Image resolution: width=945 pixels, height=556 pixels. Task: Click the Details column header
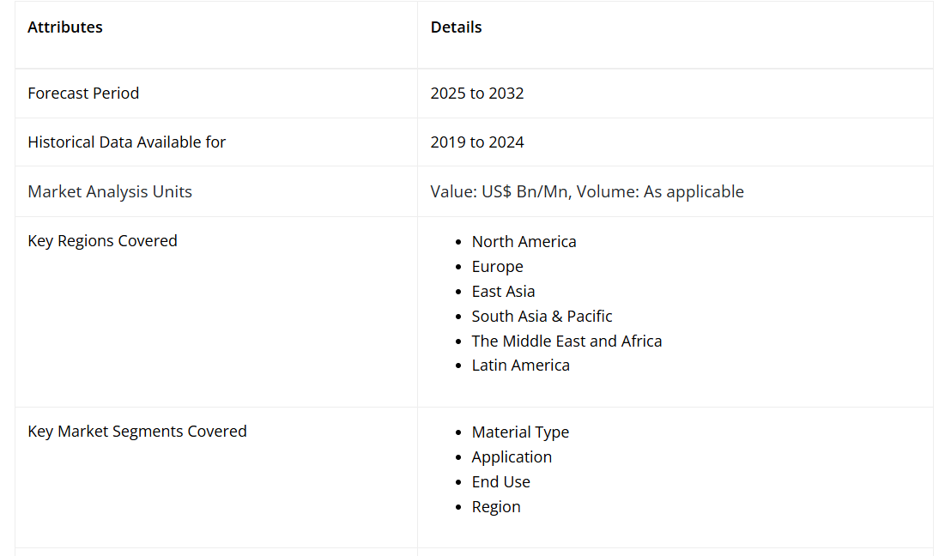[456, 27]
